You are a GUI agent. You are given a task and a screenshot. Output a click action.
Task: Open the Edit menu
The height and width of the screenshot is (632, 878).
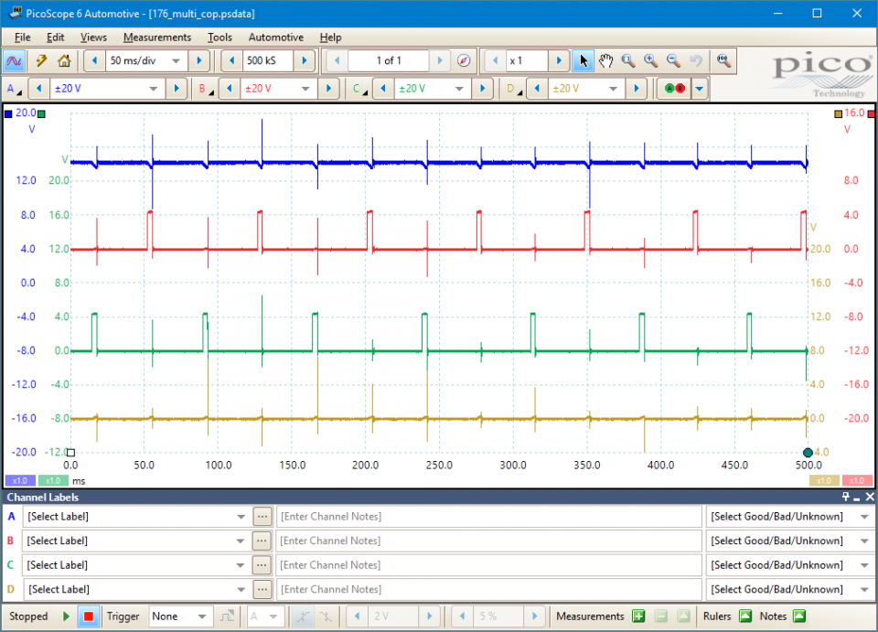(x=56, y=37)
